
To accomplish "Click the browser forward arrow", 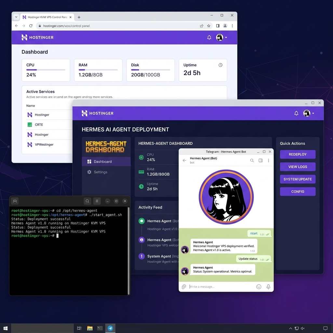I will coord(23,26).
